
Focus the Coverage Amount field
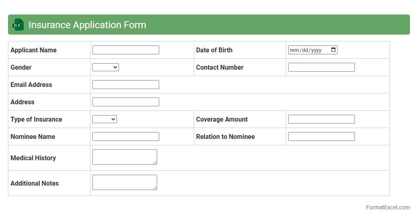321,119
